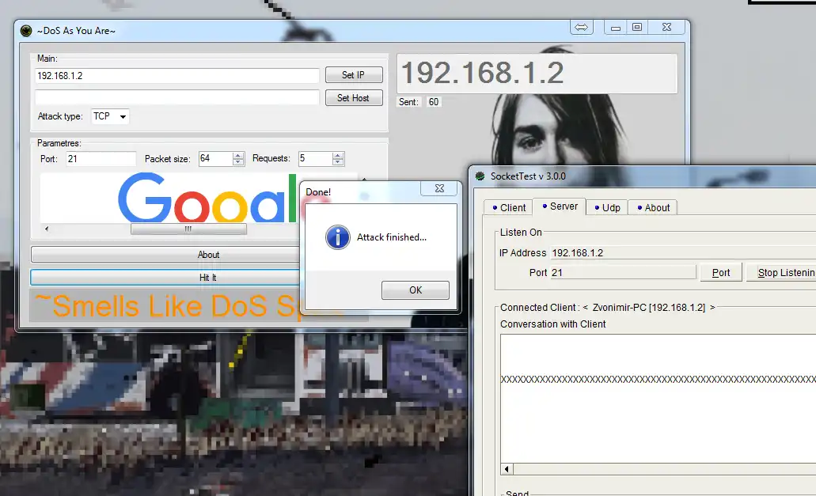The height and width of the screenshot is (496, 816).
Task: Click left scroll arrow of conversation box
Action: (x=507, y=469)
